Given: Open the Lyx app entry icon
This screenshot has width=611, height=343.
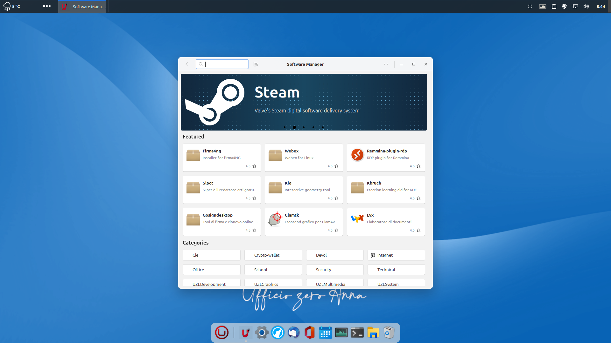Looking at the screenshot, I should [357, 219].
